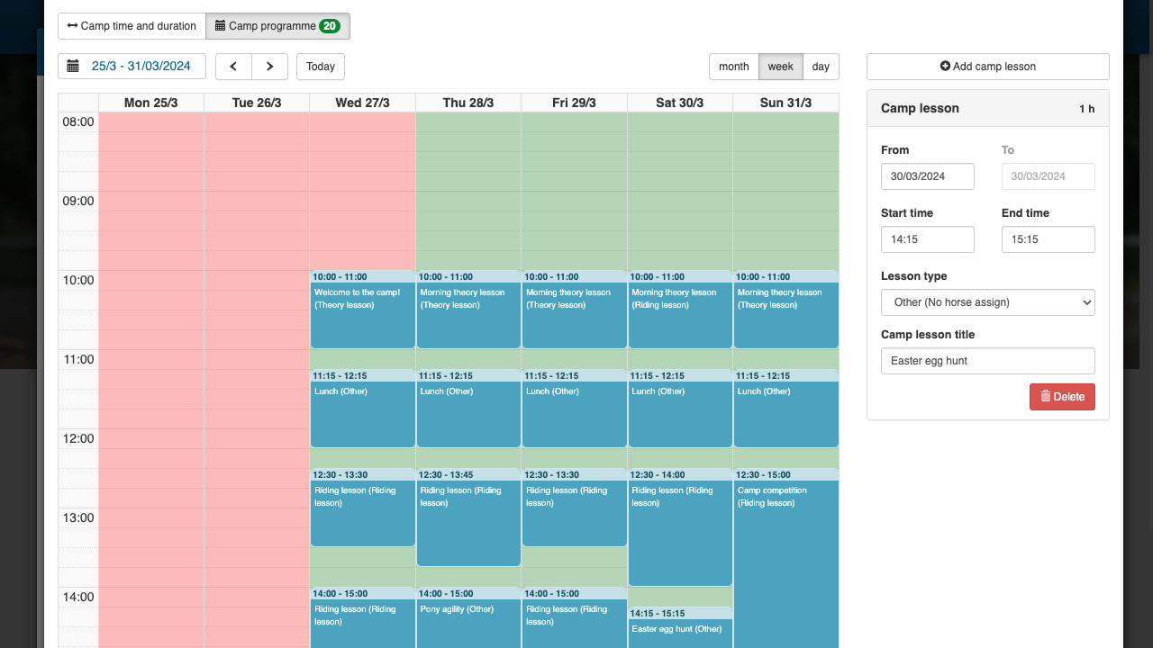Open the Lesson type dropdown
The image size is (1153, 648).
click(987, 302)
